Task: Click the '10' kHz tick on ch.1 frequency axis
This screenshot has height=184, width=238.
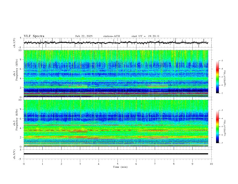Action: pos(21,50)
